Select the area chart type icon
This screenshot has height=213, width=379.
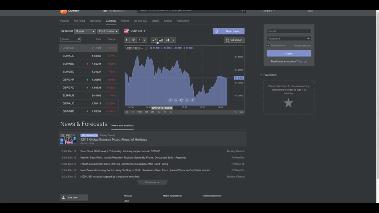(161, 40)
